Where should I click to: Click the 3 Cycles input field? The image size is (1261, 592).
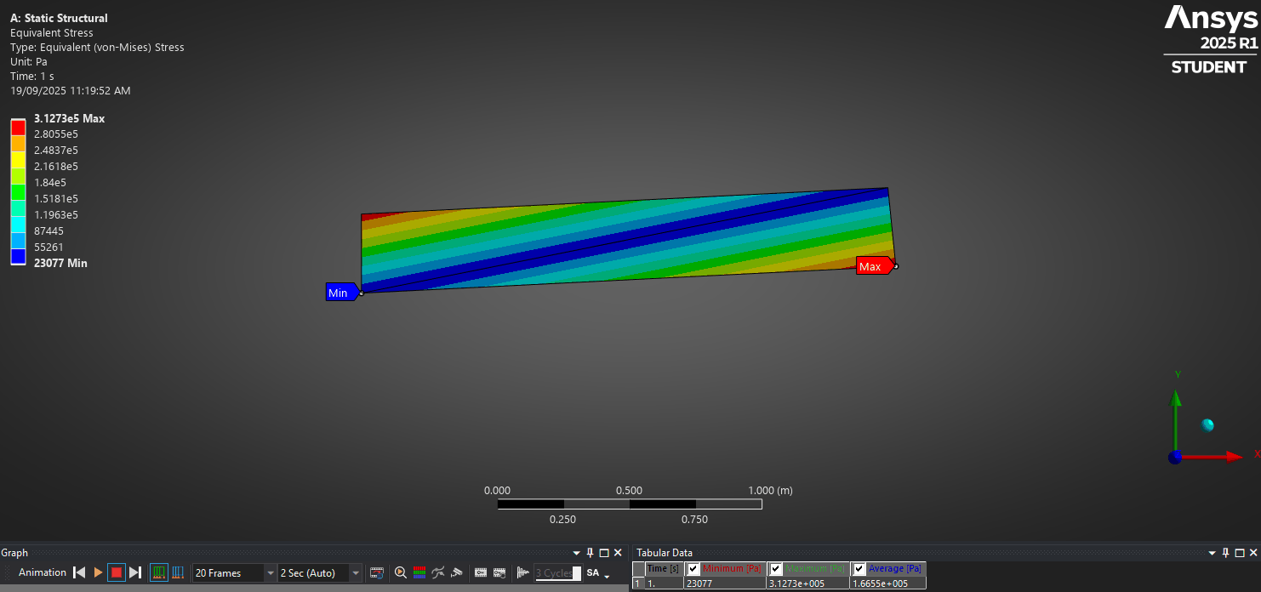(558, 572)
